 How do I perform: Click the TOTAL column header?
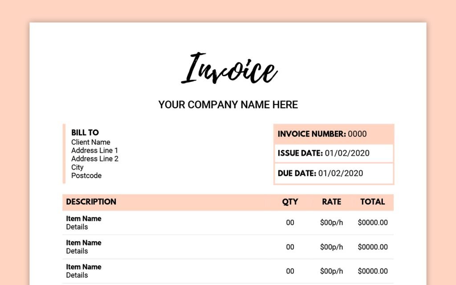pyautogui.click(x=373, y=202)
